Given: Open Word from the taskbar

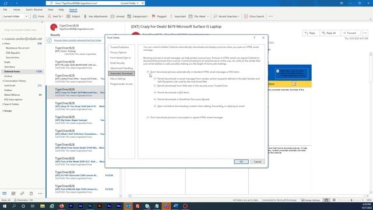Looking at the screenshot, I should 176,206.
